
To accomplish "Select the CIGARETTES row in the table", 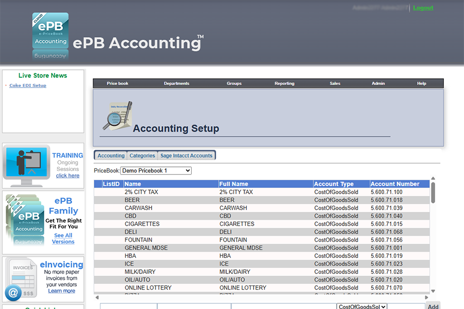I will [142, 224].
